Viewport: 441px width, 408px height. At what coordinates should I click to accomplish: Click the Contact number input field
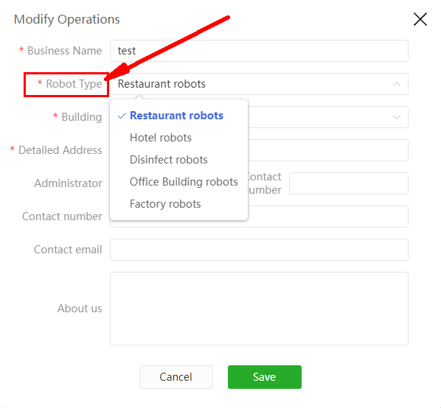click(x=328, y=217)
